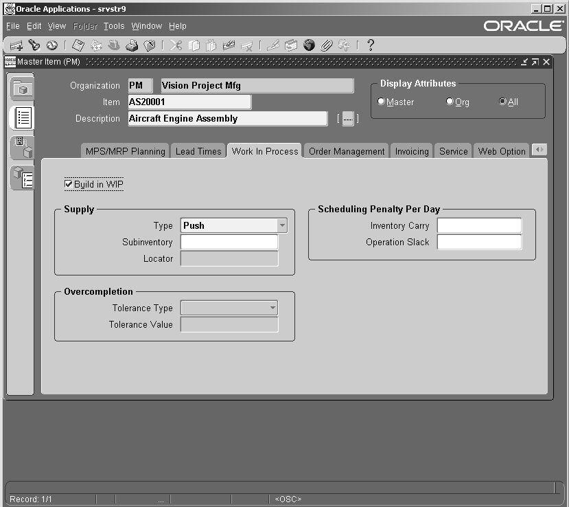Open the Supply Type dropdown showing Push

click(233, 225)
